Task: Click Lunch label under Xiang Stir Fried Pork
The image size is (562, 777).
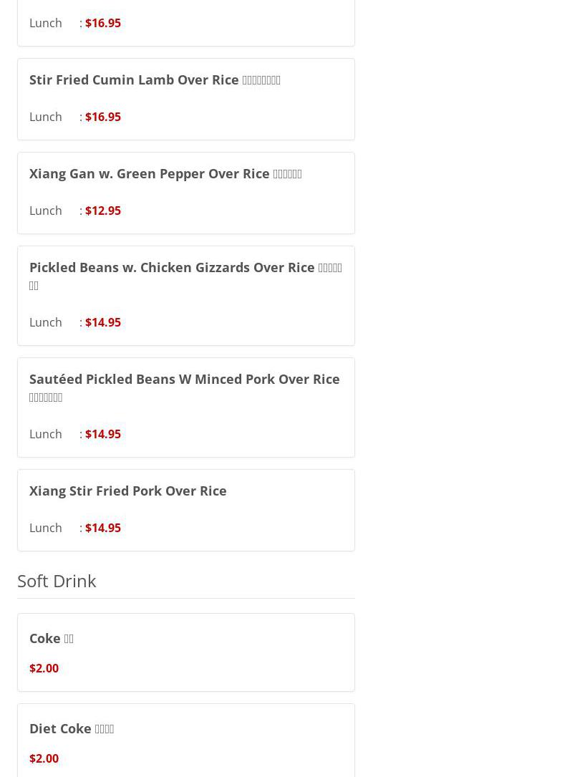Action: click(46, 528)
